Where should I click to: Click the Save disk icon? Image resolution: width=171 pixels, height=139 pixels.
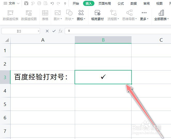pyautogui.click(x=26, y=3)
